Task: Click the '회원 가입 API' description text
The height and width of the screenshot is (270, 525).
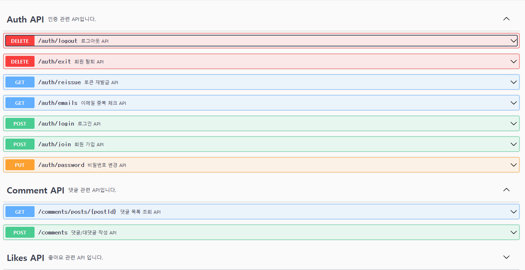Action: [89, 145]
